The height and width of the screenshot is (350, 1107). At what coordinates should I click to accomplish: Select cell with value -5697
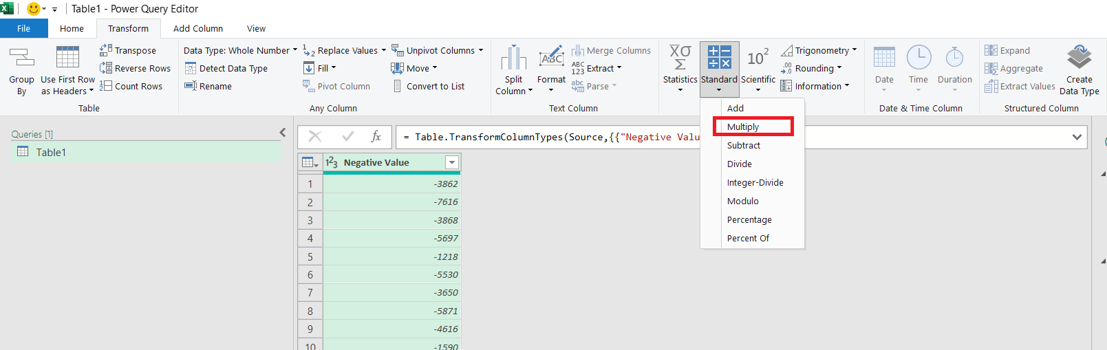pyautogui.click(x=391, y=238)
